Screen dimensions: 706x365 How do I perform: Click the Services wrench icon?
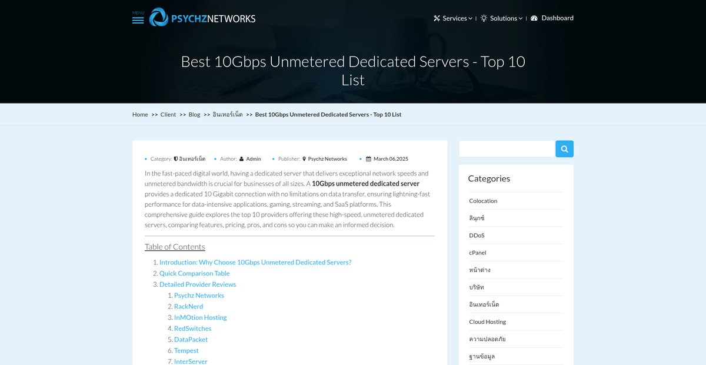click(437, 18)
